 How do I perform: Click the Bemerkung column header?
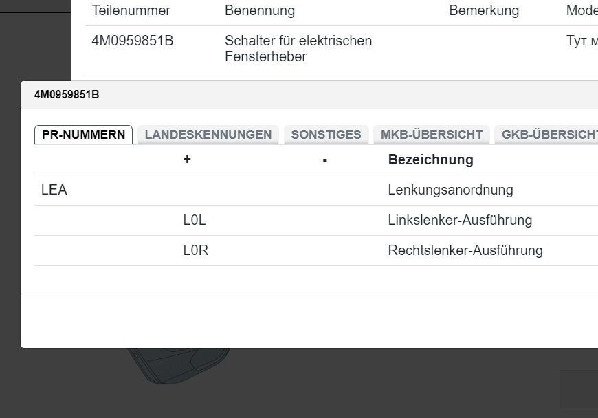(x=484, y=11)
